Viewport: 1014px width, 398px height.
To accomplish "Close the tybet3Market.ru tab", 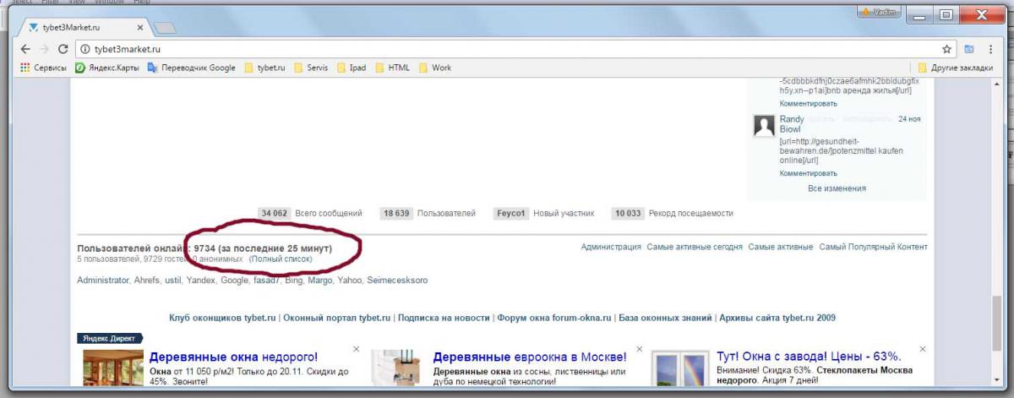I will (142, 27).
